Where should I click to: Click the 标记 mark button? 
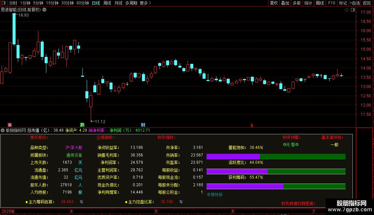(x=343, y=3)
